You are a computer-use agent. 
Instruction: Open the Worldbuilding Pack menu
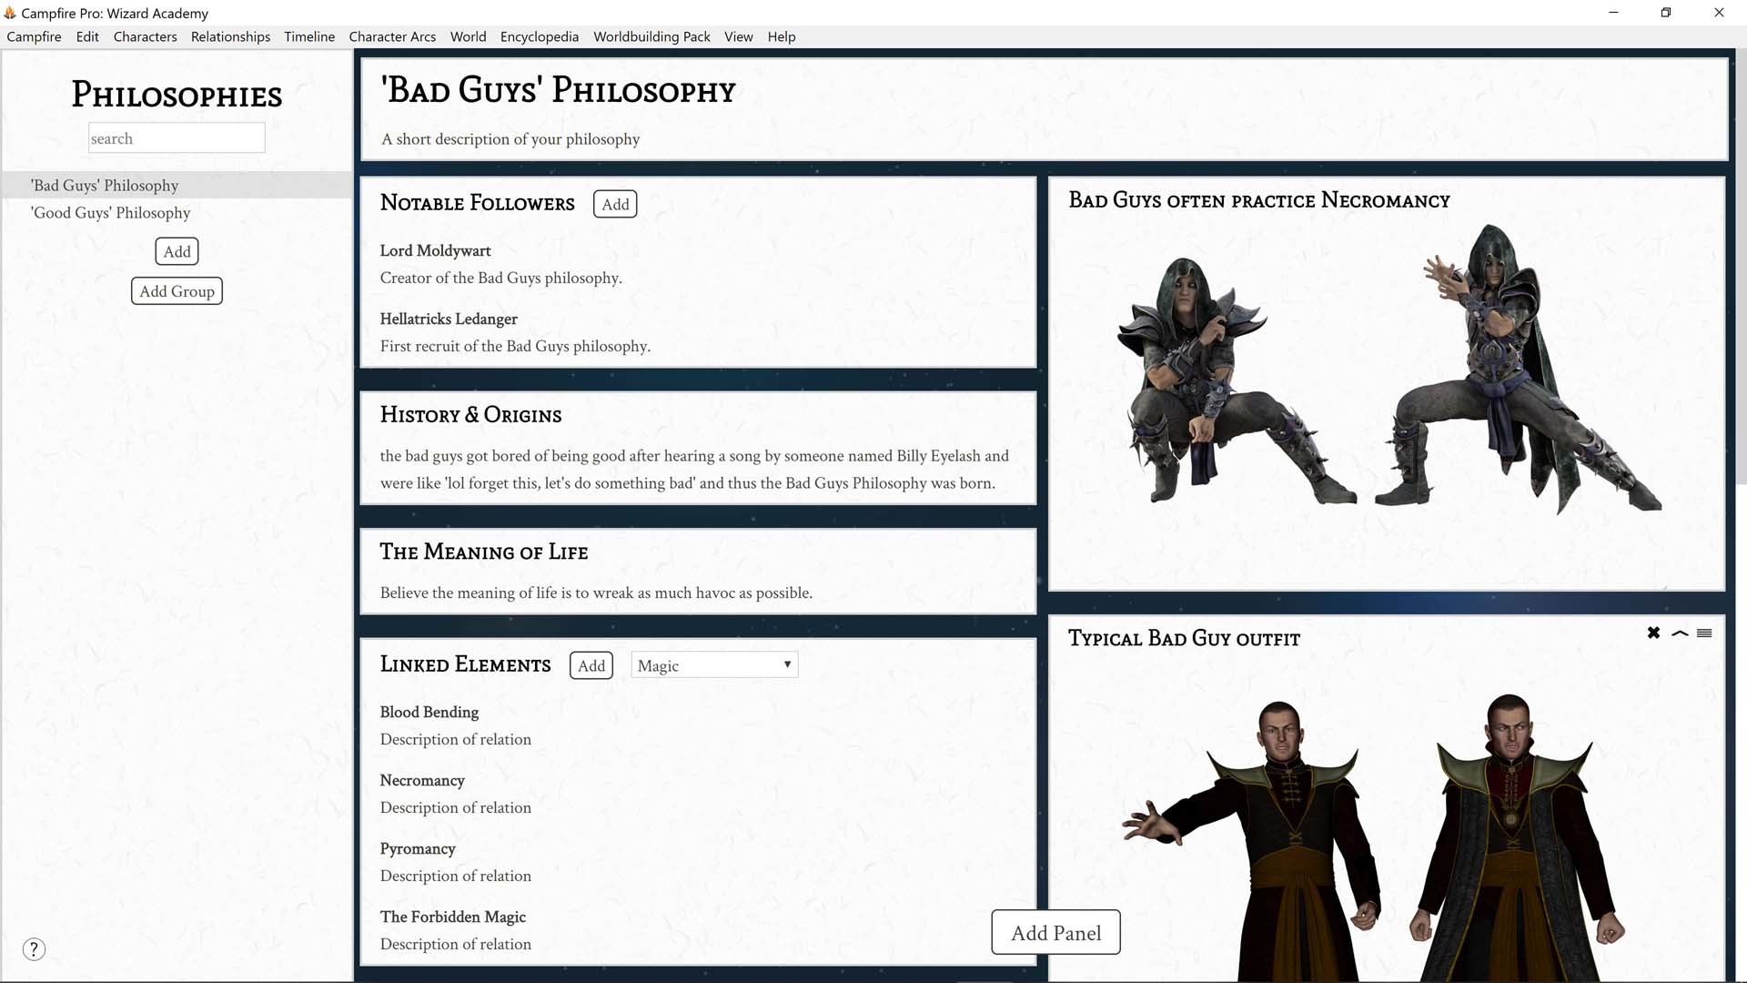(651, 36)
